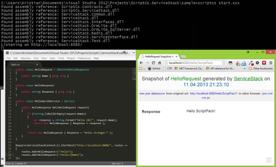Image resolution: width=276 pixels, height=167 pixels.
Task: Click Chrome titlebar monitor icon
Action: click(248, 52)
